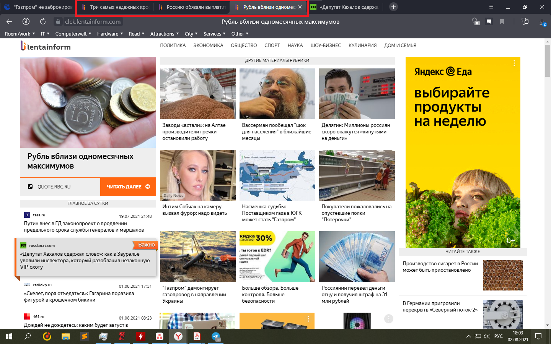Open the Protect shield icon with badge 8
551x344 pixels.
point(476,21)
